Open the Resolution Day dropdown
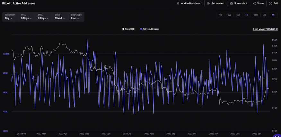 10,17
